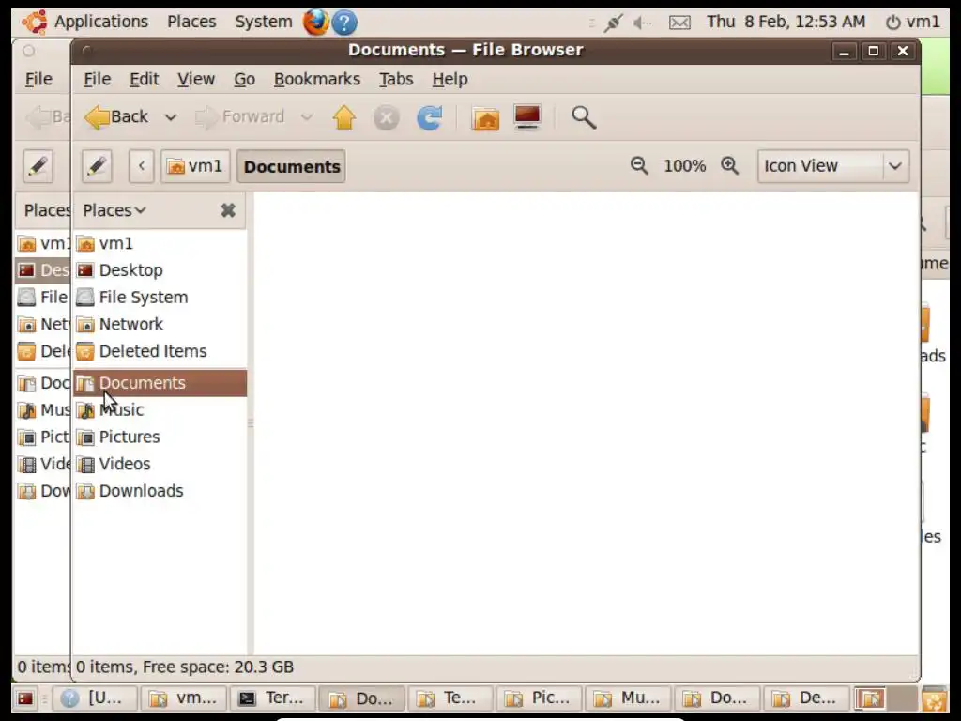Click the Back arrow button
This screenshot has width=961, height=721.
116,116
